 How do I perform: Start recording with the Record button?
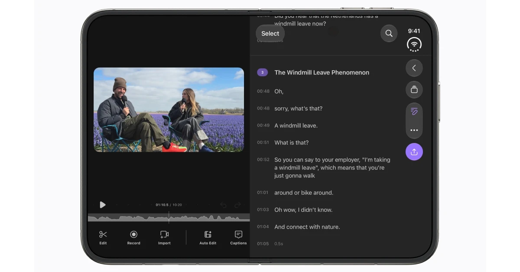pos(133,237)
